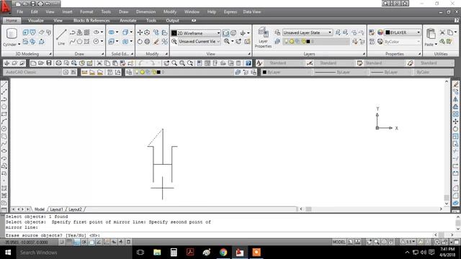This screenshot has height=259, width=461.
Task: Toggle layer freeze sun icon in Layers panel
Action: click(292, 42)
